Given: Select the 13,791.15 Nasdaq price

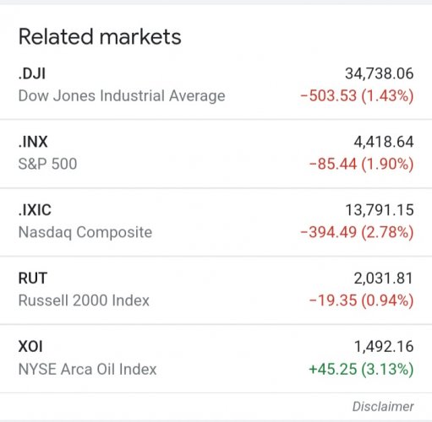Looking at the screenshot, I should pyautogui.click(x=380, y=210).
